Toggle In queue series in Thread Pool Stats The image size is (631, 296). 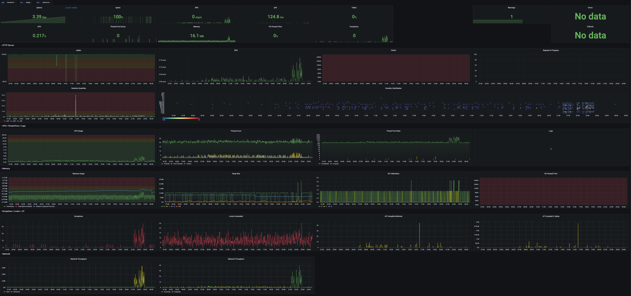point(335,164)
